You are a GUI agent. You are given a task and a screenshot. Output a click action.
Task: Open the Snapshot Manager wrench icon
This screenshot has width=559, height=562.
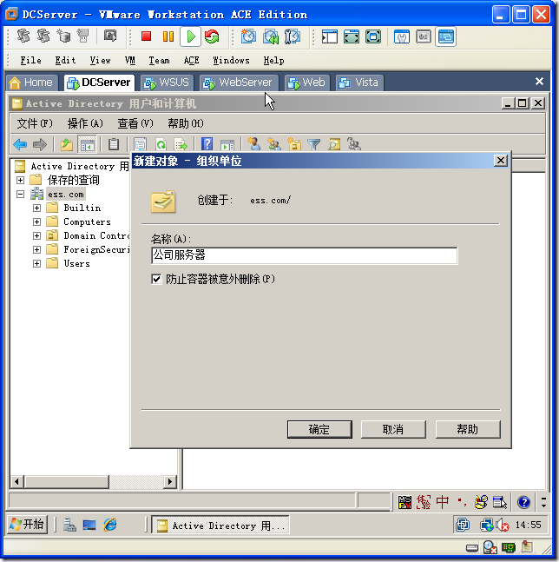coord(293,36)
